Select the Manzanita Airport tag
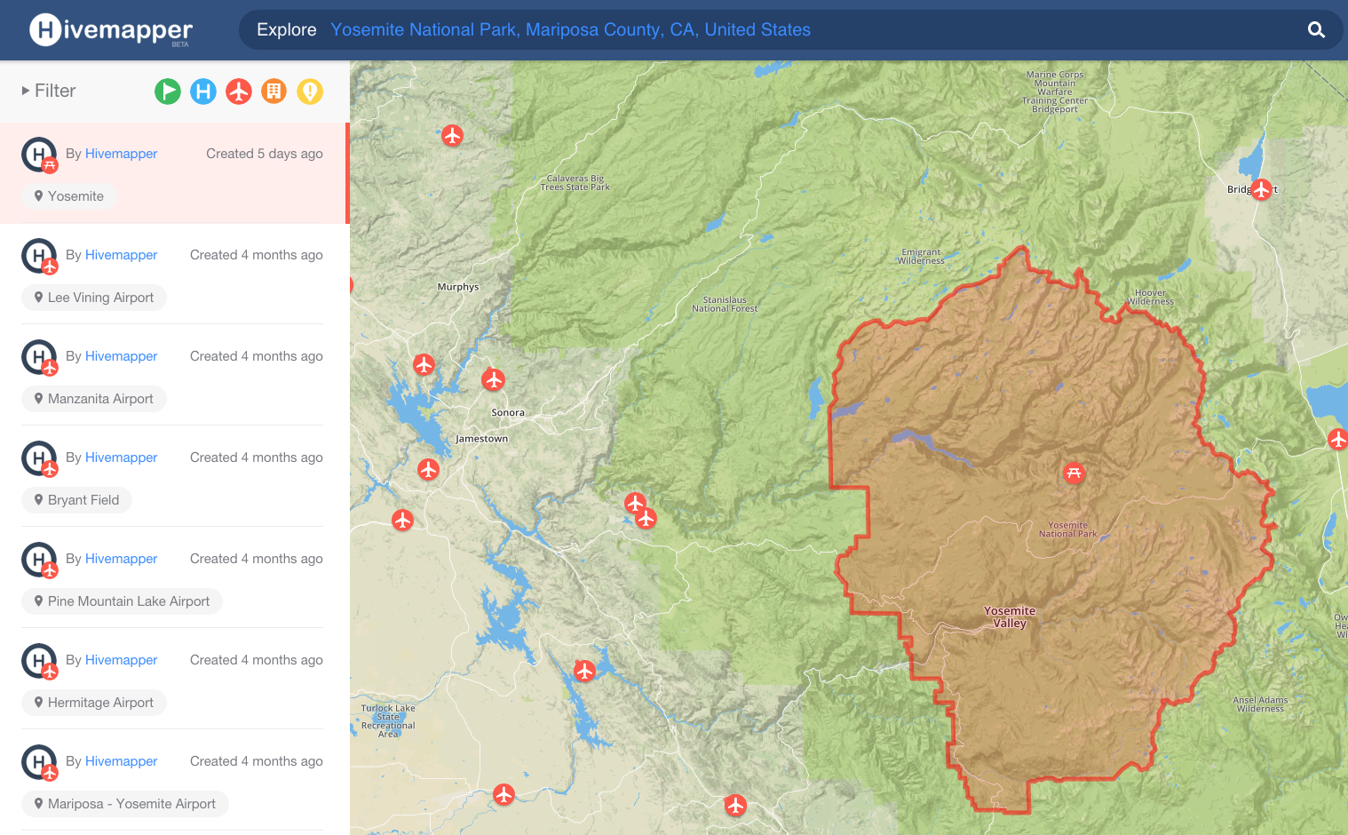1348x835 pixels. [94, 399]
